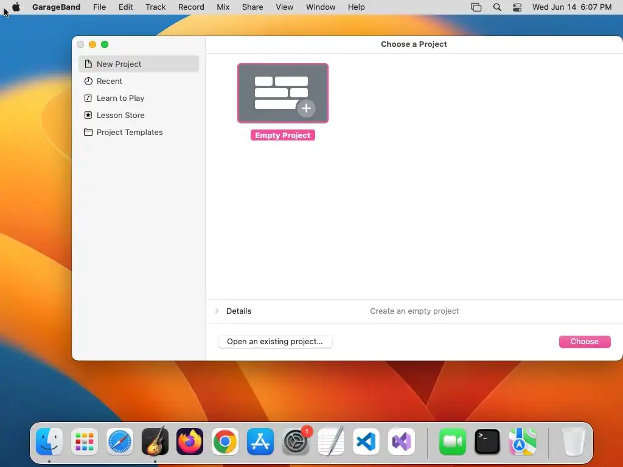Zoom window with the green button
The width and height of the screenshot is (623, 467).
105,44
